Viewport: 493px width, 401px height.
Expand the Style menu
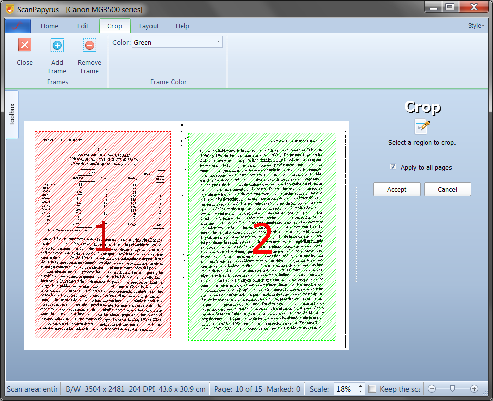pyautogui.click(x=476, y=26)
